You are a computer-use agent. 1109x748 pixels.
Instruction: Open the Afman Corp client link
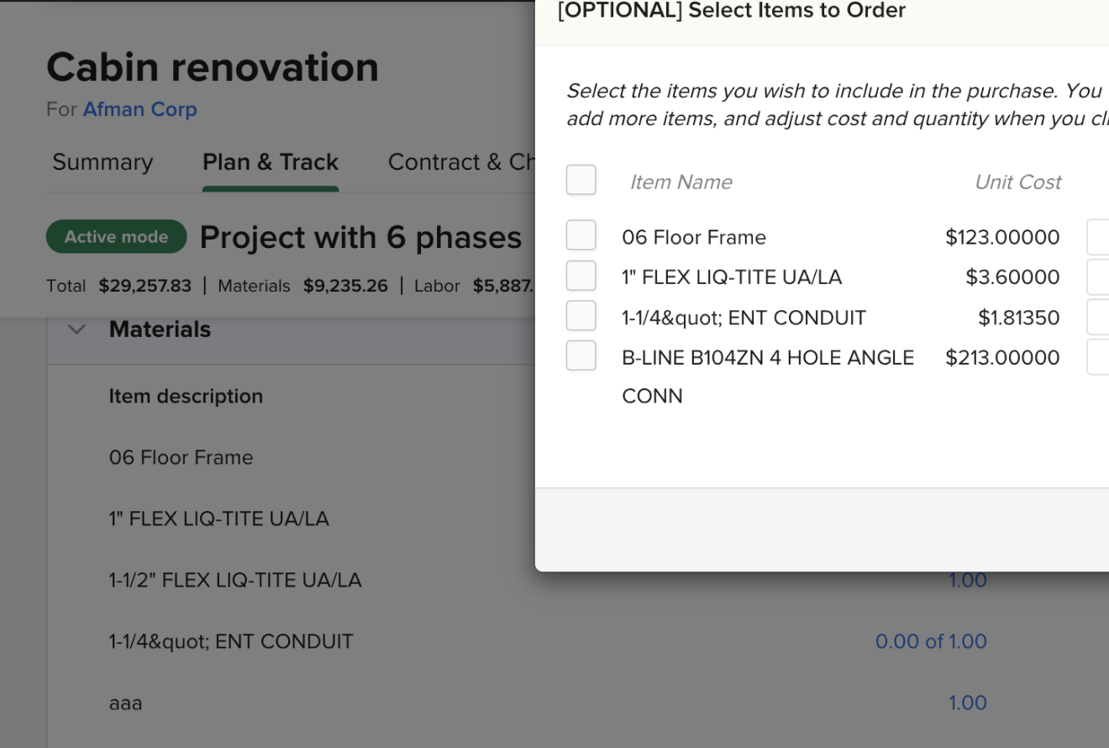tap(139, 109)
